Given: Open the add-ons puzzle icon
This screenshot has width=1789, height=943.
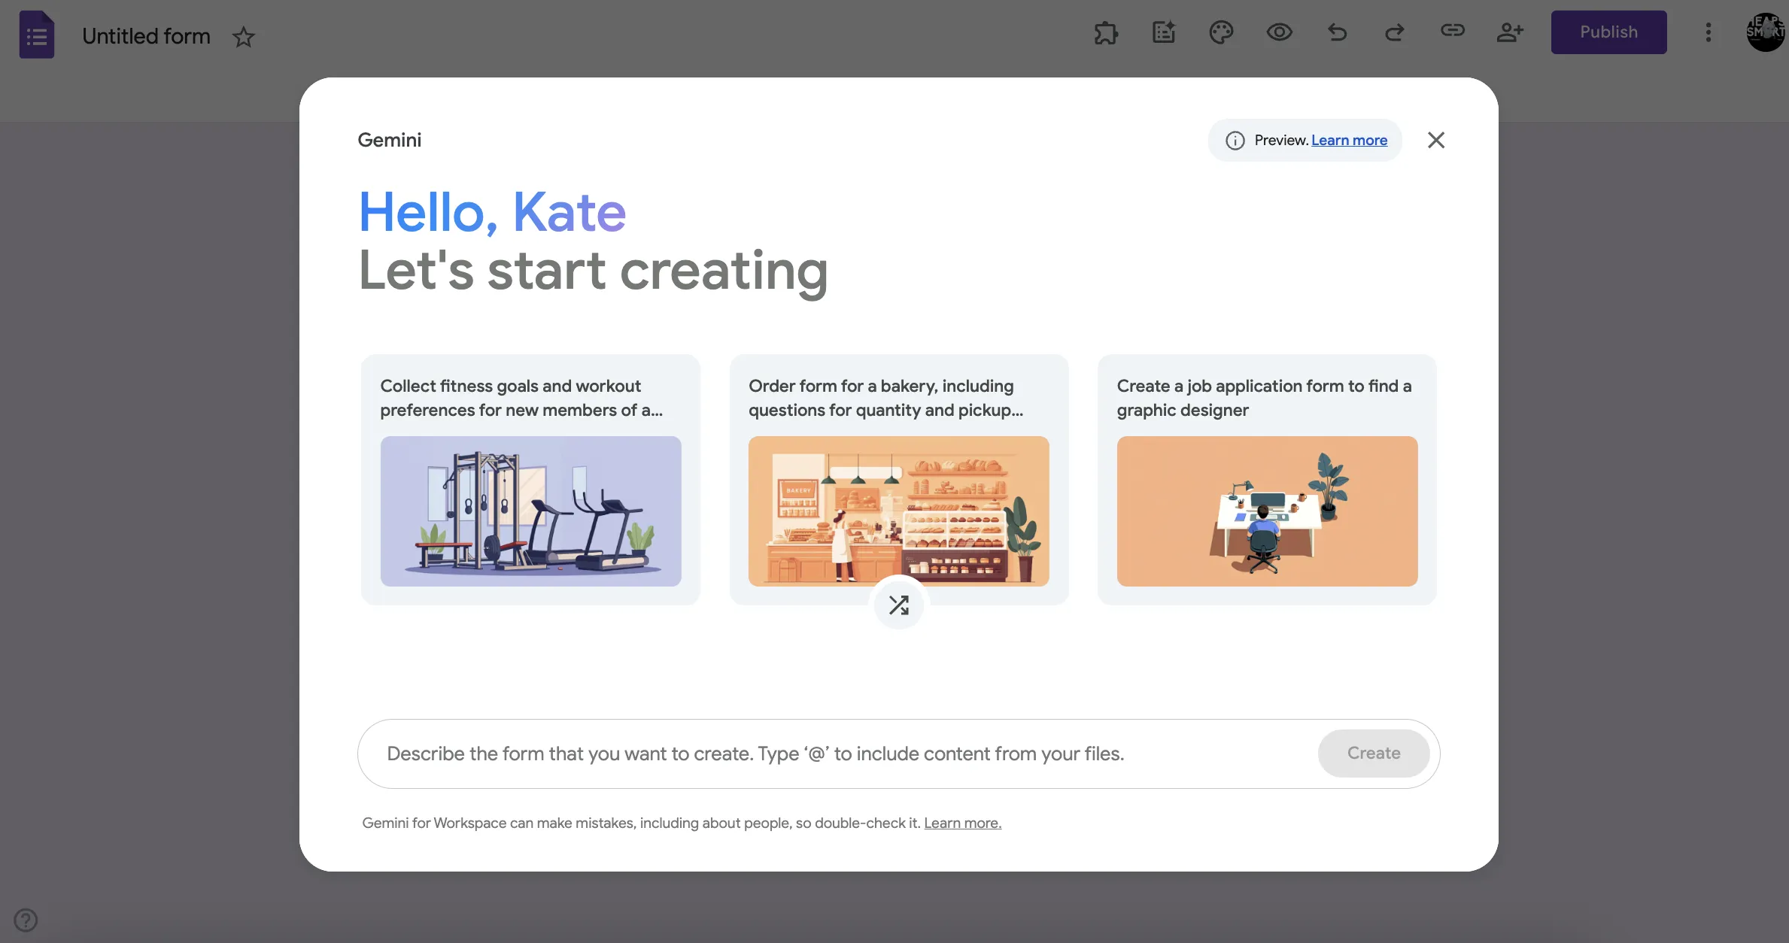Looking at the screenshot, I should pyautogui.click(x=1106, y=32).
